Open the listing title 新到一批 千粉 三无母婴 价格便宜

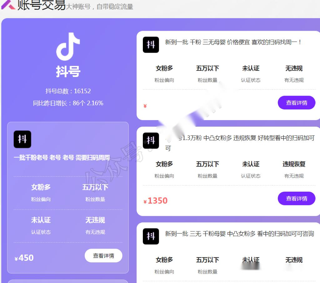coord(233,42)
